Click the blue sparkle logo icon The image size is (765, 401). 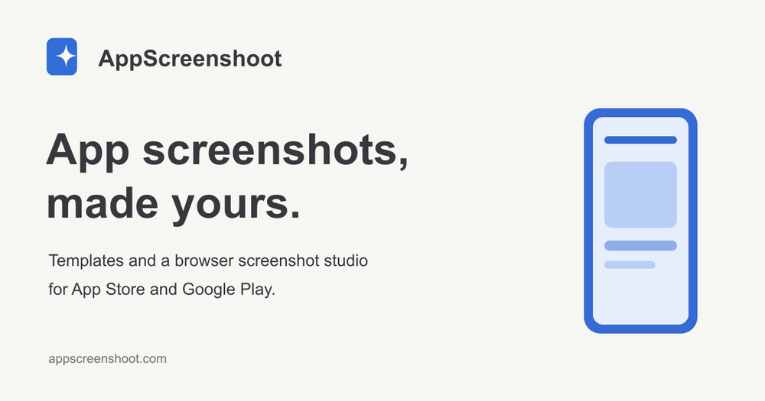pyautogui.click(x=61, y=57)
